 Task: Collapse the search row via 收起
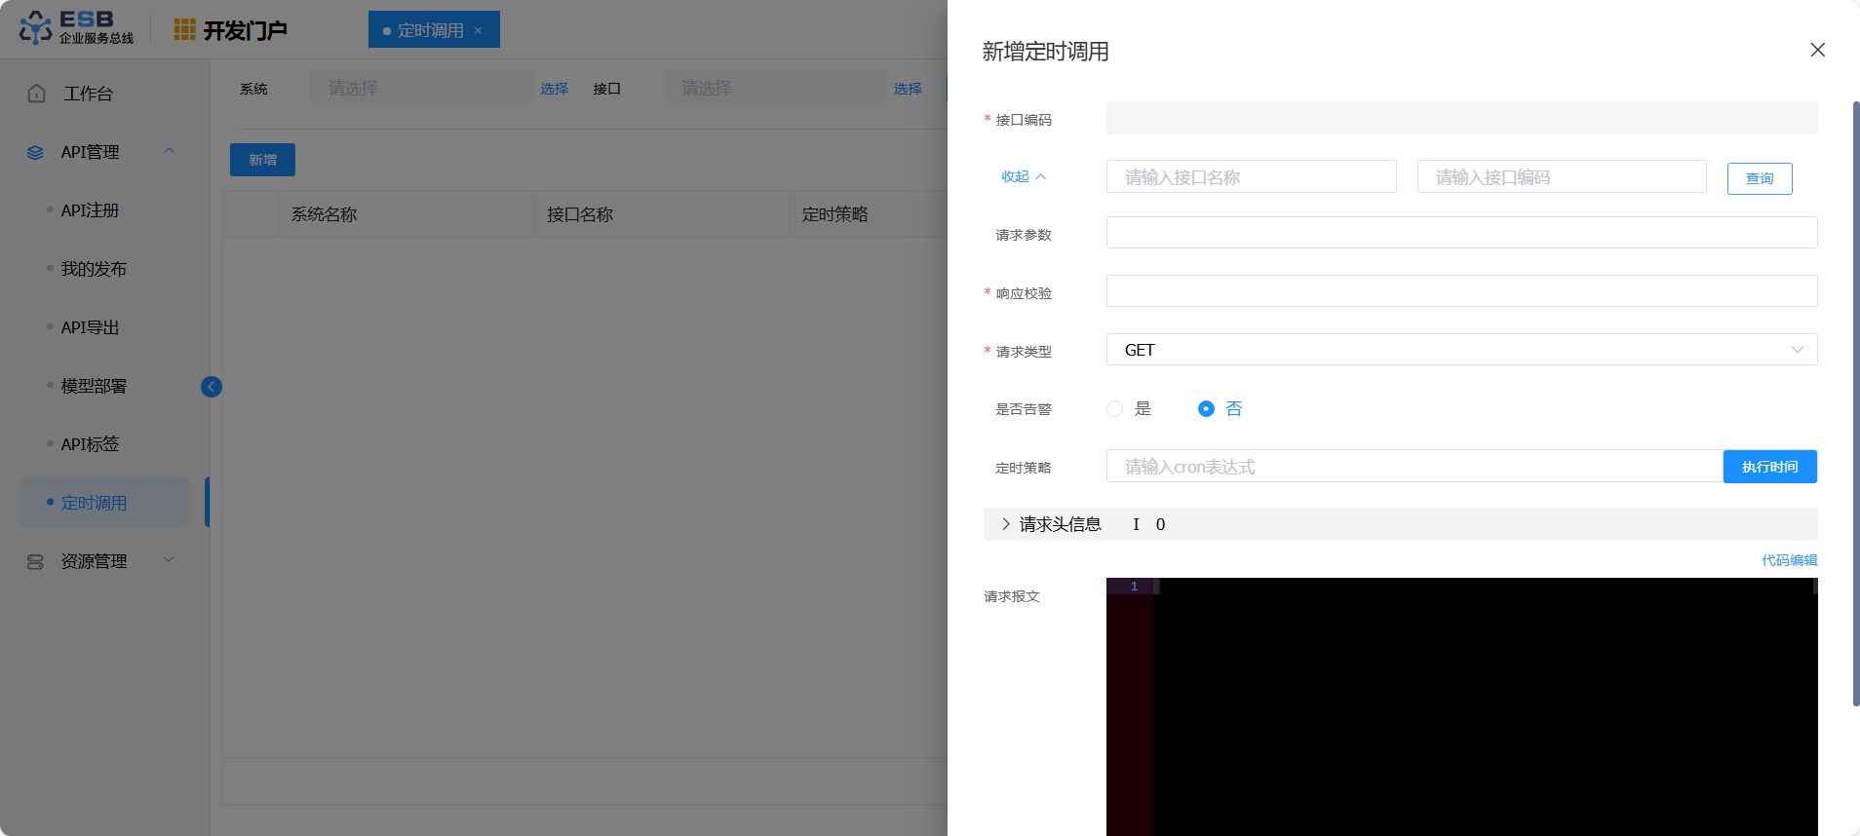click(x=1023, y=176)
